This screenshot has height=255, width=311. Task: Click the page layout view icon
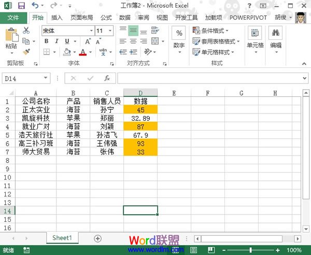pyautogui.click(x=193, y=250)
